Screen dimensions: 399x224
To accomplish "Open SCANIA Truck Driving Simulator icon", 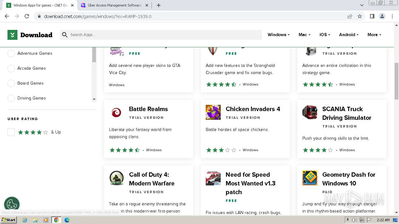I will (310, 112).
